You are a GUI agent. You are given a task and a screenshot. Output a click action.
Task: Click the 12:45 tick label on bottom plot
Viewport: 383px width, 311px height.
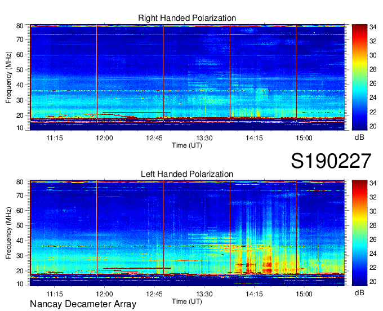pyautogui.click(x=154, y=294)
